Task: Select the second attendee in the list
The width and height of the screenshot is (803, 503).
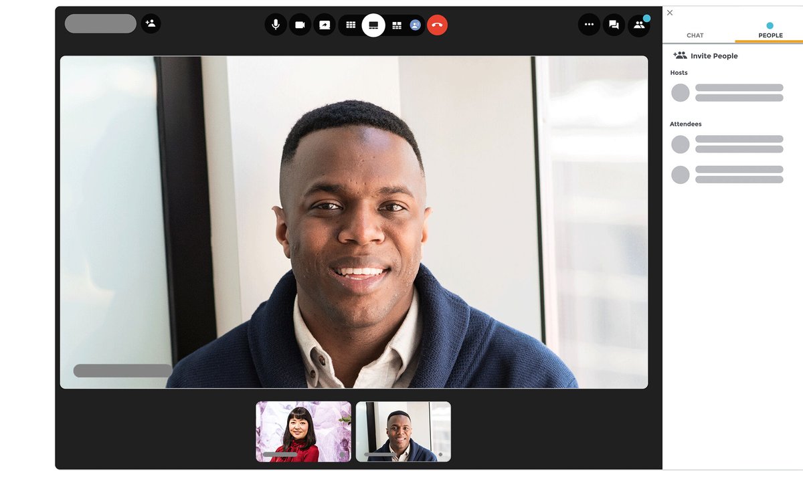Action: click(727, 175)
